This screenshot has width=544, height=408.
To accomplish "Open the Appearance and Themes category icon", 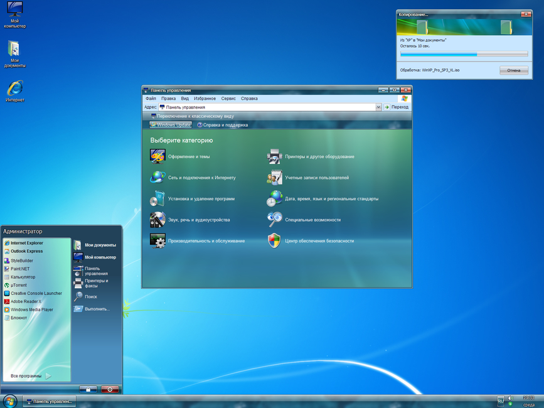I will point(157,156).
